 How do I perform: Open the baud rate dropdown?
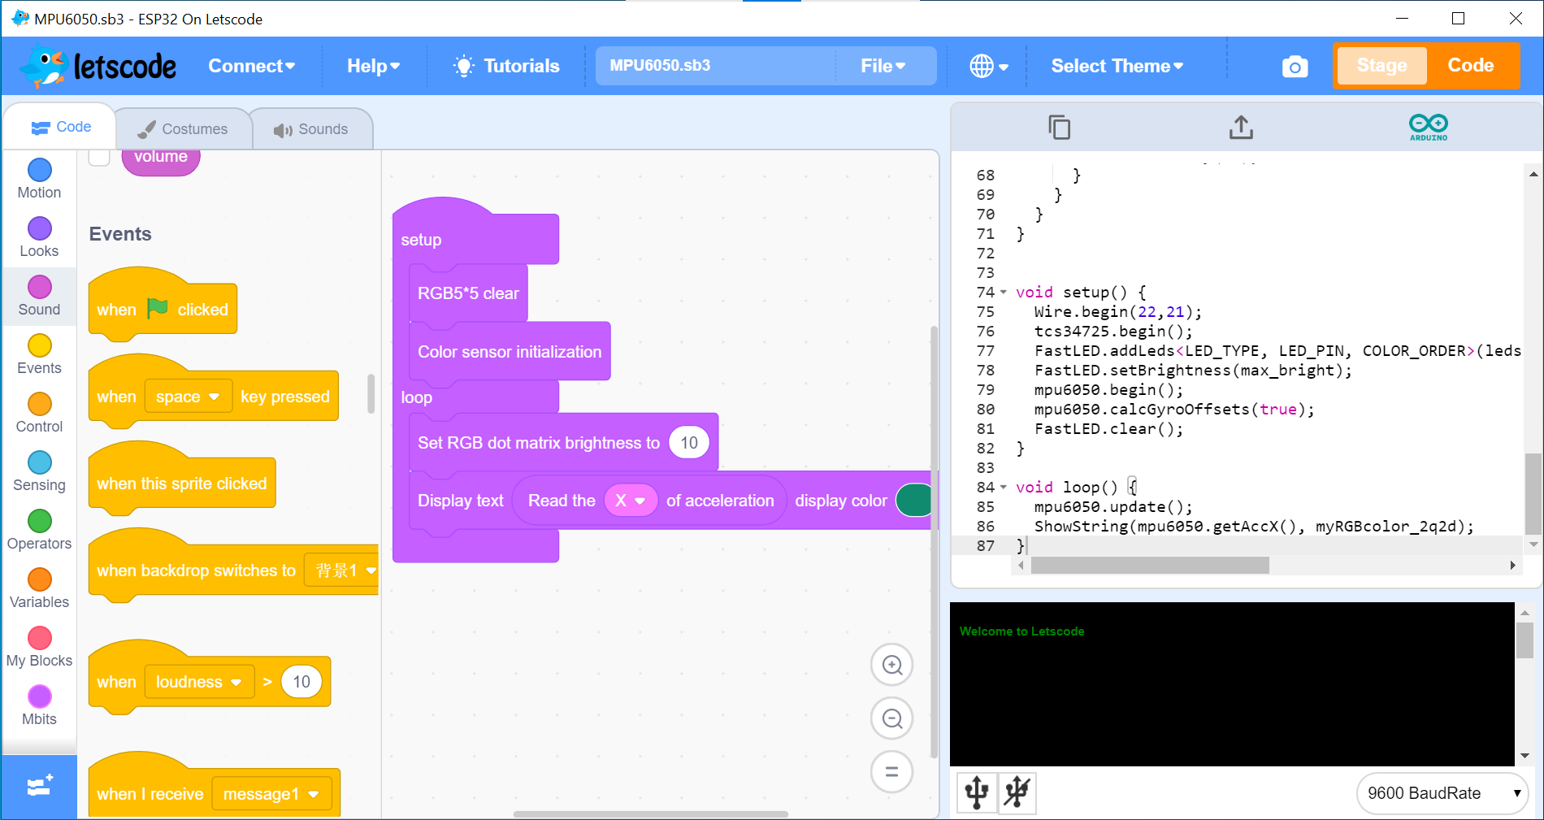(1442, 793)
